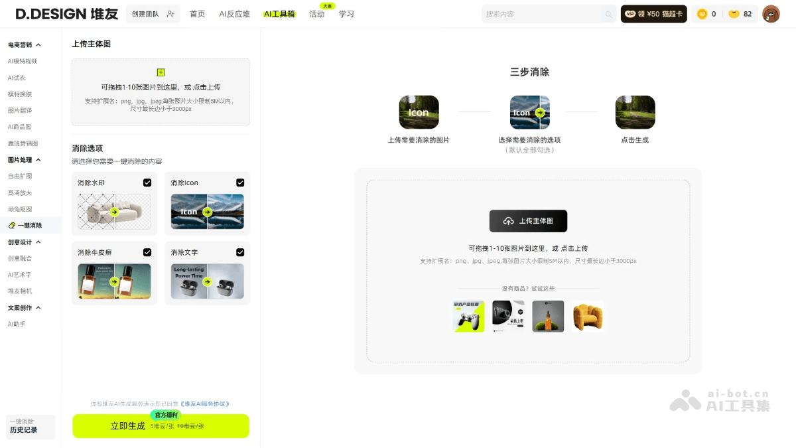This screenshot has height=448, width=796.
Task: Click the search magnifier icon in the top bar
Action: pos(608,13)
